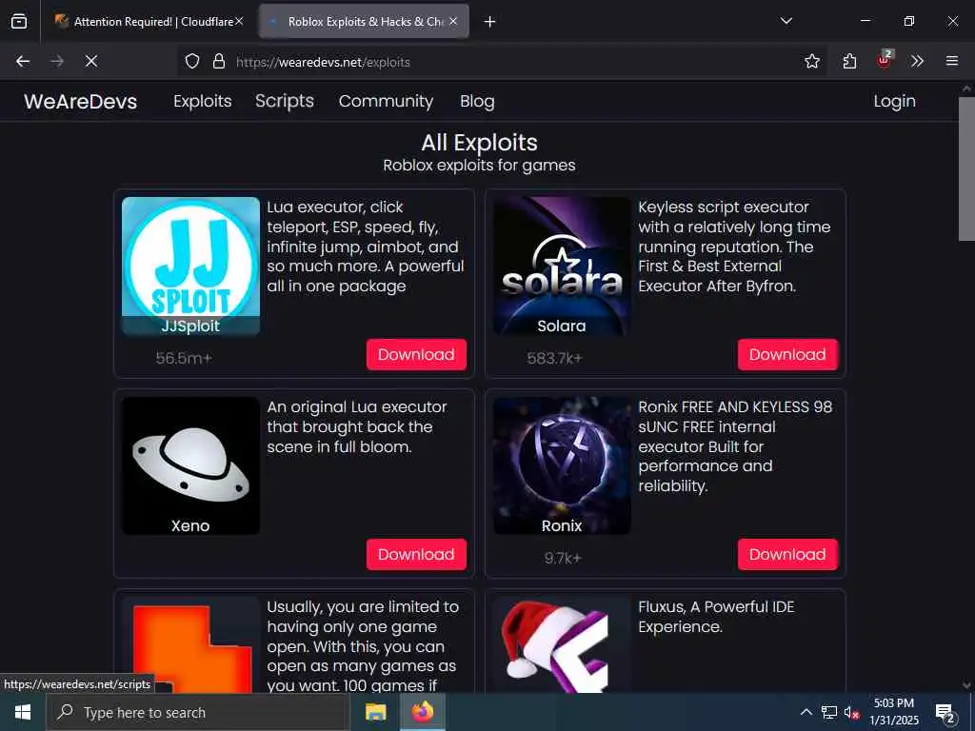Click the network status tray icon
Screen dimensions: 975x731
pyautogui.click(x=829, y=712)
